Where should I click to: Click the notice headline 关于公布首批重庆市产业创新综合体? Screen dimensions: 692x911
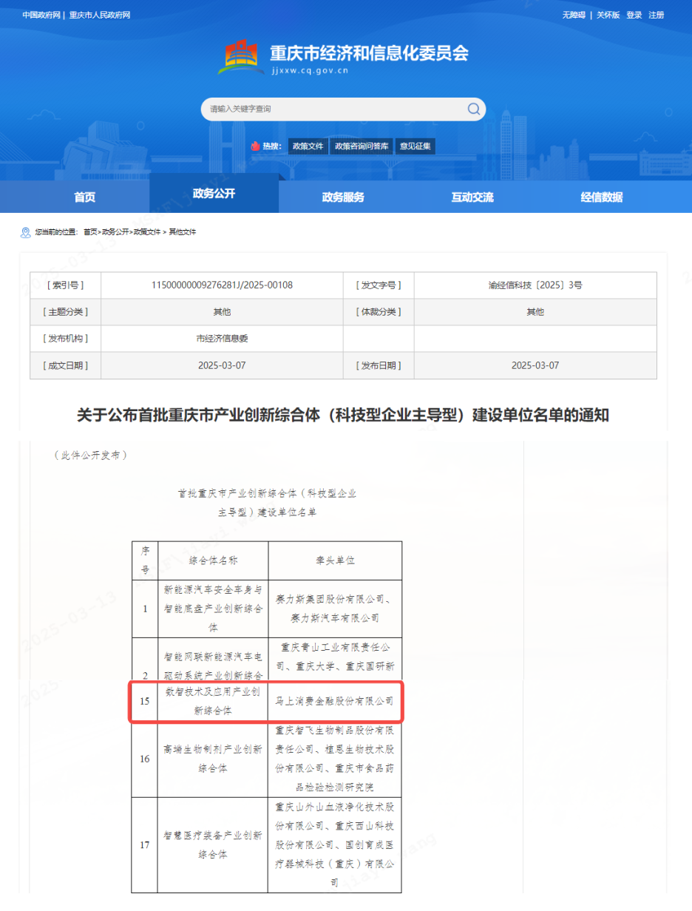coord(343,416)
